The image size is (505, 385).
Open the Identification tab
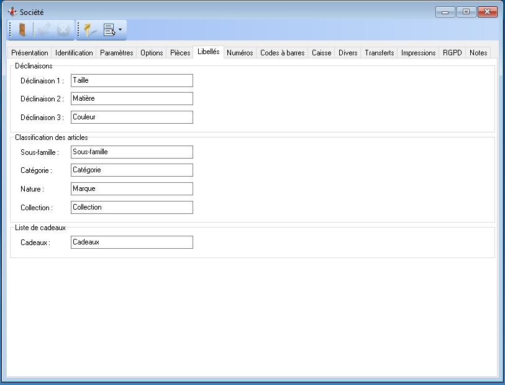coord(74,53)
